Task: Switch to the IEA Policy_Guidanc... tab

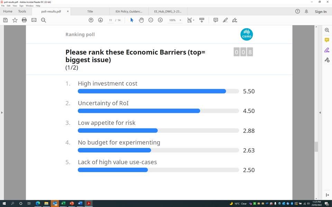Action: (129, 11)
